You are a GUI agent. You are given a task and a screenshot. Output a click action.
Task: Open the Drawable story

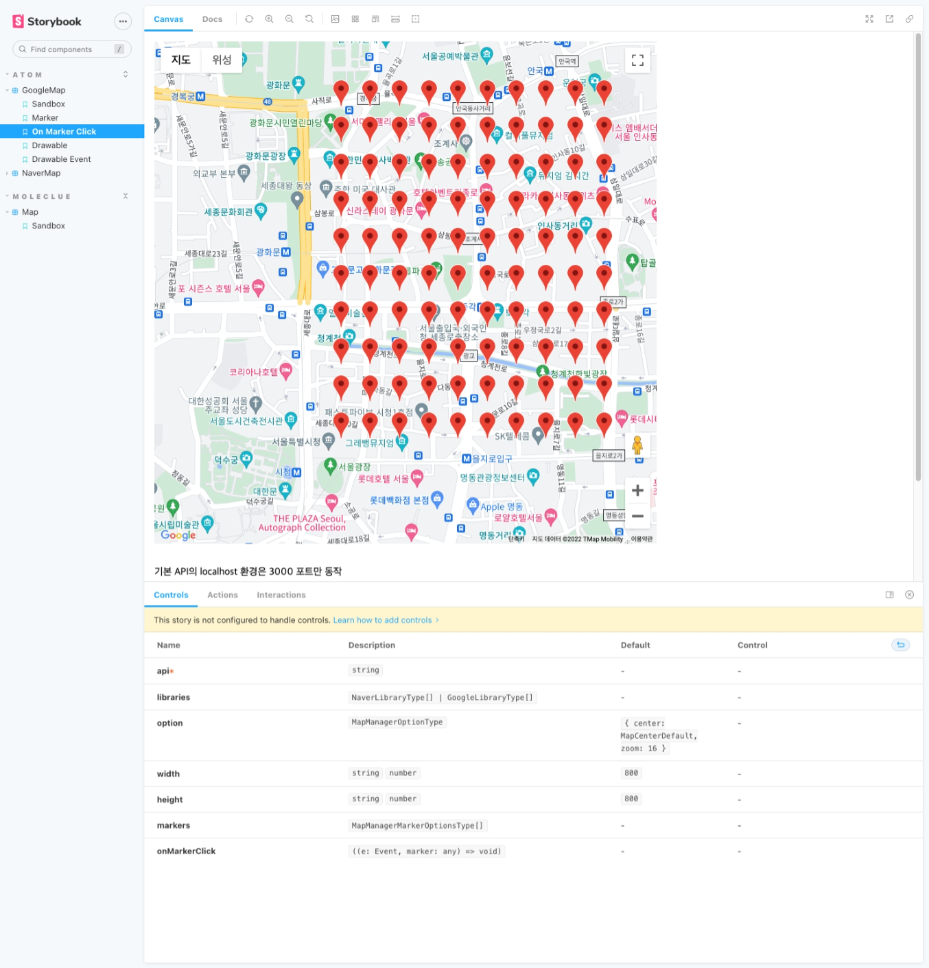[49, 145]
